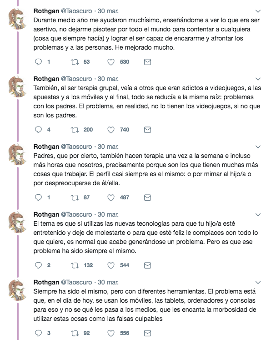Retweet the tweet showing 132 retweets
This screenshot has width=271, height=340.
pyautogui.click(x=75, y=265)
